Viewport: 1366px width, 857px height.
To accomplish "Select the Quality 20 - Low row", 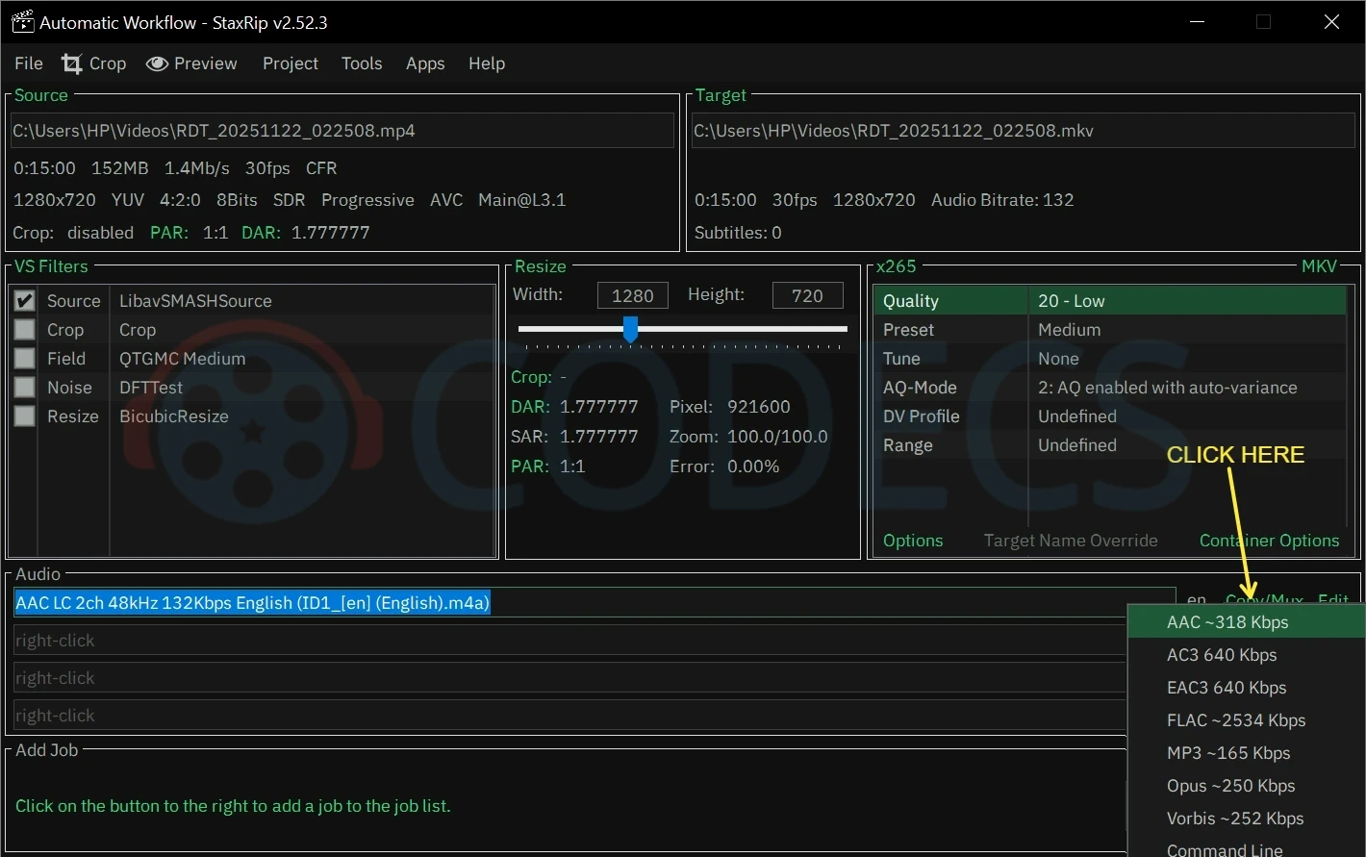I will click(x=1109, y=301).
